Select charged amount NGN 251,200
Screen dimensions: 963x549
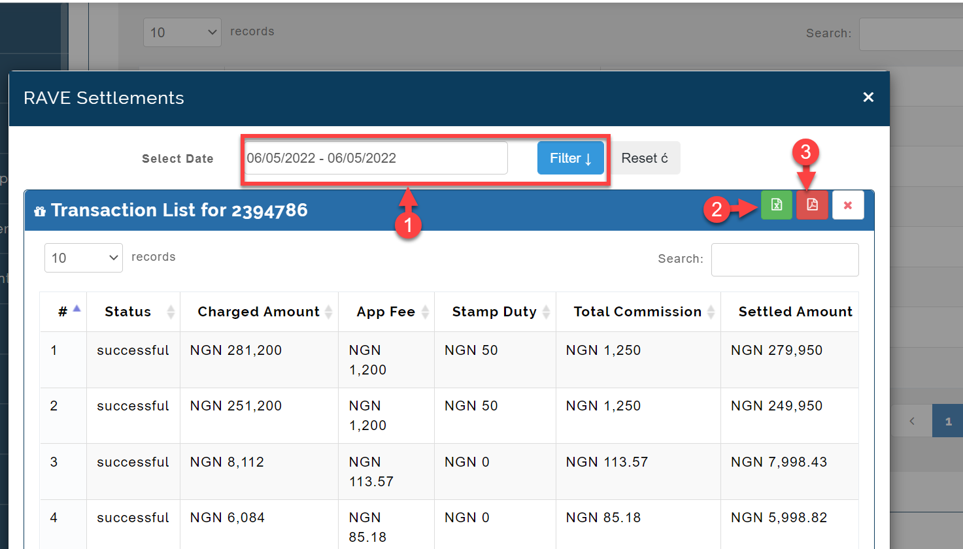[x=236, y=406]
